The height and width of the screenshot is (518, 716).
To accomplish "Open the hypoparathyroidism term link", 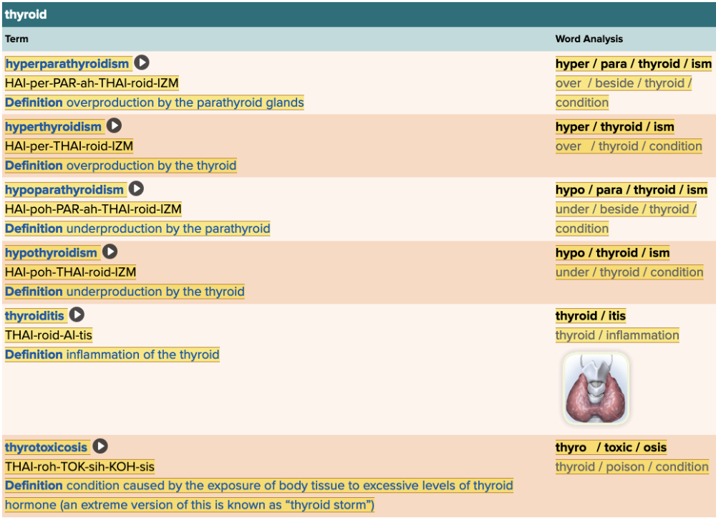I will (x=64, y=190).
